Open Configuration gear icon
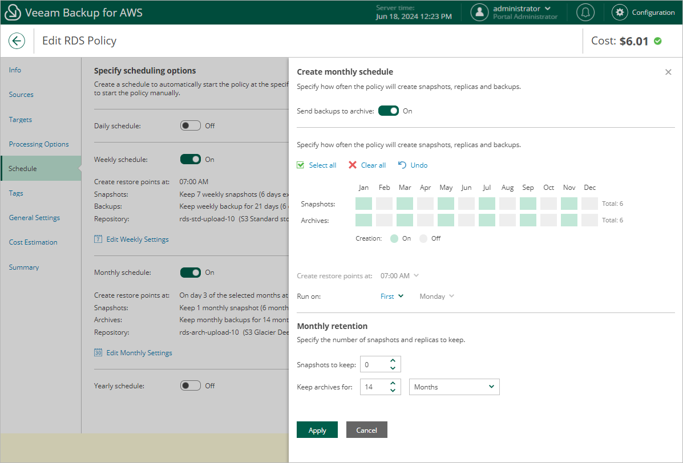Viewport: 683px width, 463px height. pyautogui.click(x=620, y=13)
